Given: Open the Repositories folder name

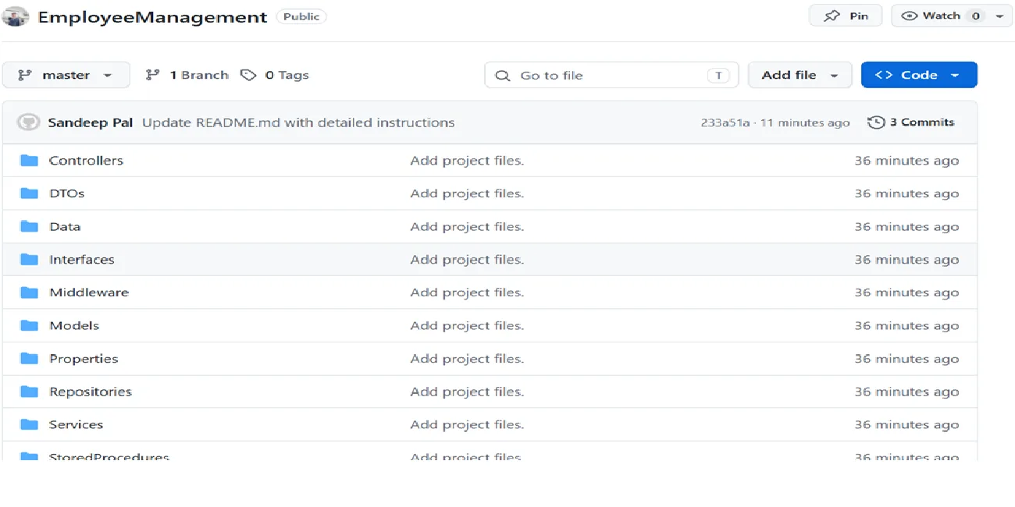Looking at the screenshot, I should [91, 392].
